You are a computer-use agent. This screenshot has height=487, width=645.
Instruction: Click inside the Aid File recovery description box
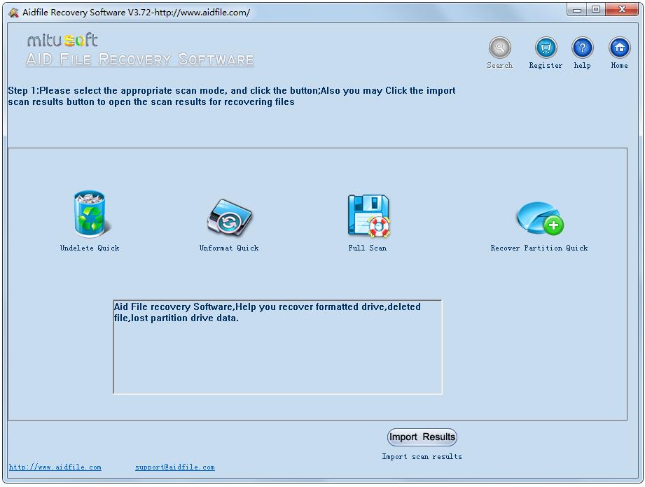(277, 347)
